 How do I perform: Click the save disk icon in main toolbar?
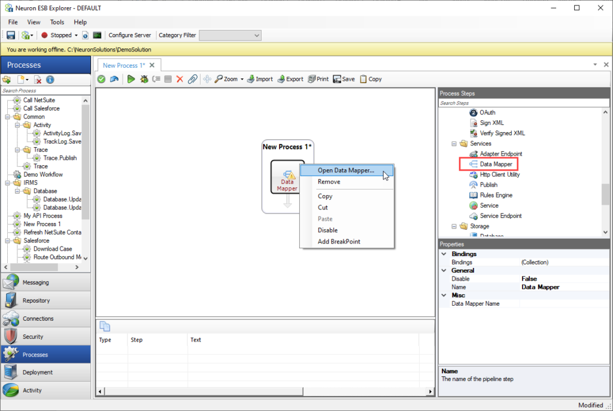11,35
